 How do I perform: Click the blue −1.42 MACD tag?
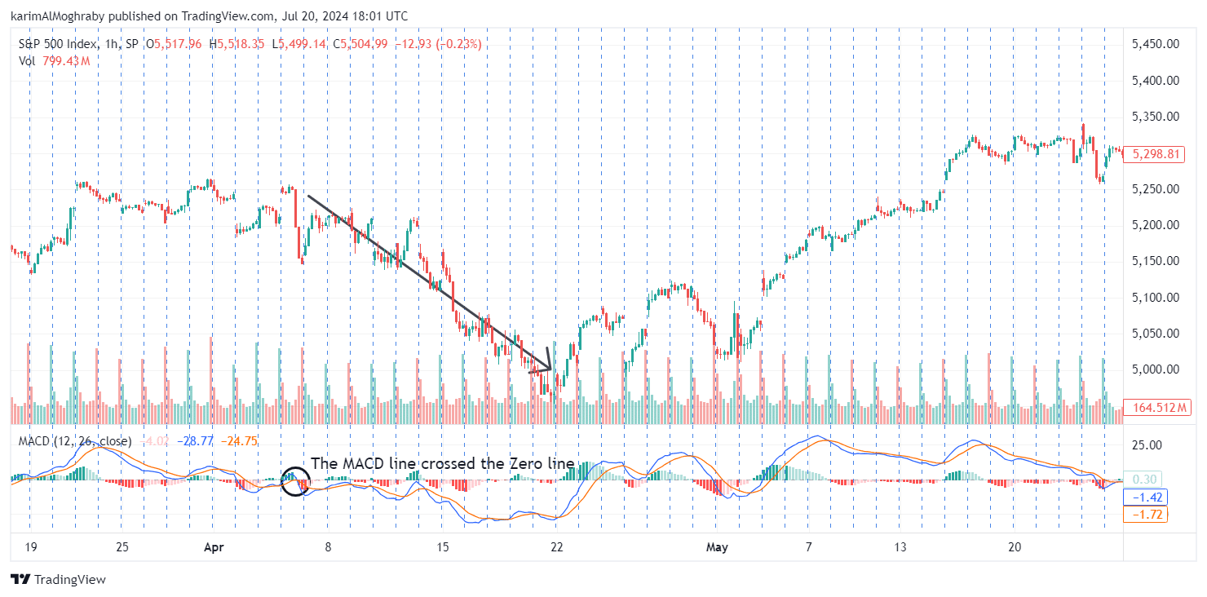click(x=1146, y=497)
